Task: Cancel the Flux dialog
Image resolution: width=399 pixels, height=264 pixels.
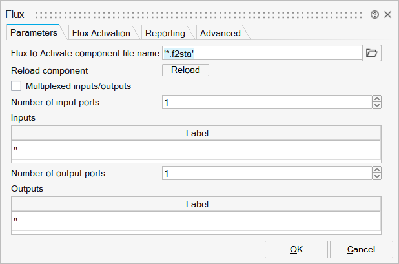Action: (361, 249)
